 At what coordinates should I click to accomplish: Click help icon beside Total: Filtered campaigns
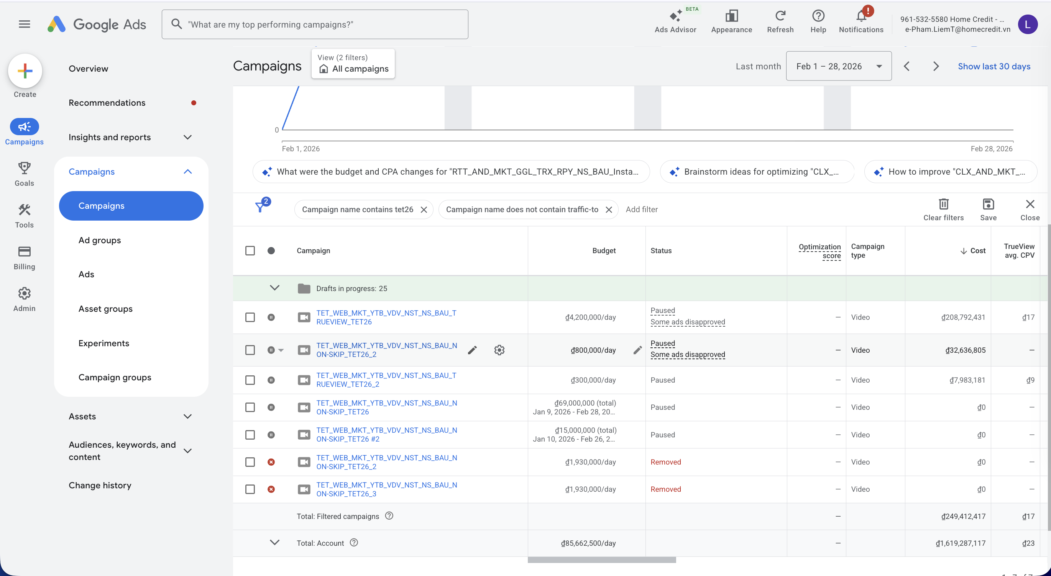point(389,515)
